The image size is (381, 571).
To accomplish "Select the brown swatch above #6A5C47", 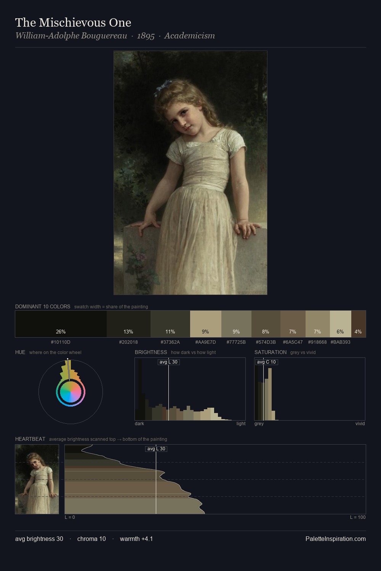I will (x=293, y=324).
